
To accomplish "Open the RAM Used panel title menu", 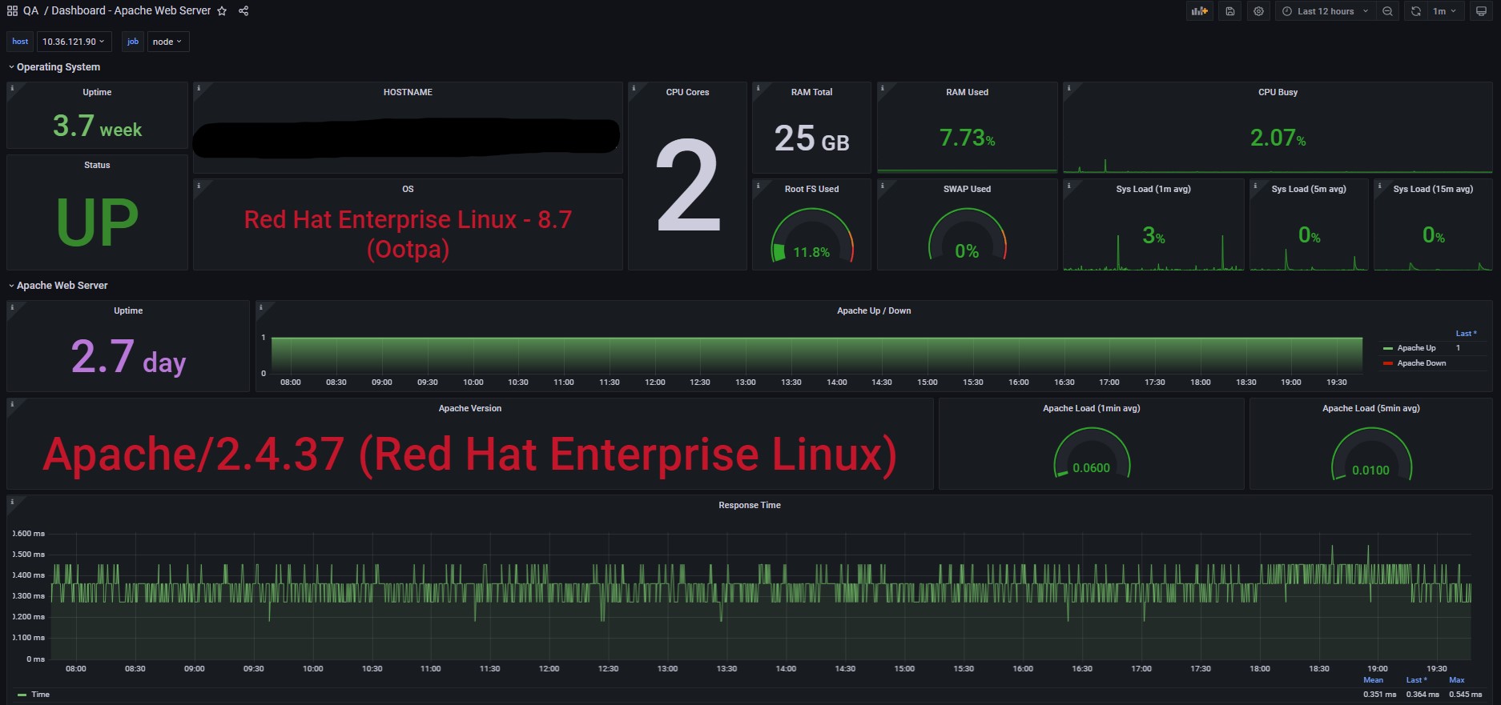I will point(967,92).
